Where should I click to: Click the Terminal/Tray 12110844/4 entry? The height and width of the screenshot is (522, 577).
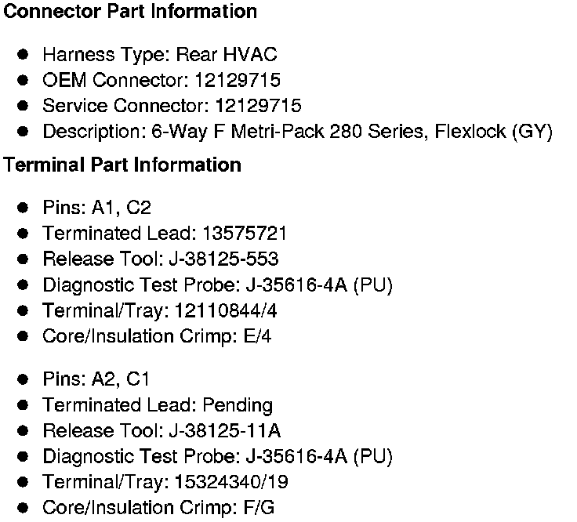tap(160, 310)
